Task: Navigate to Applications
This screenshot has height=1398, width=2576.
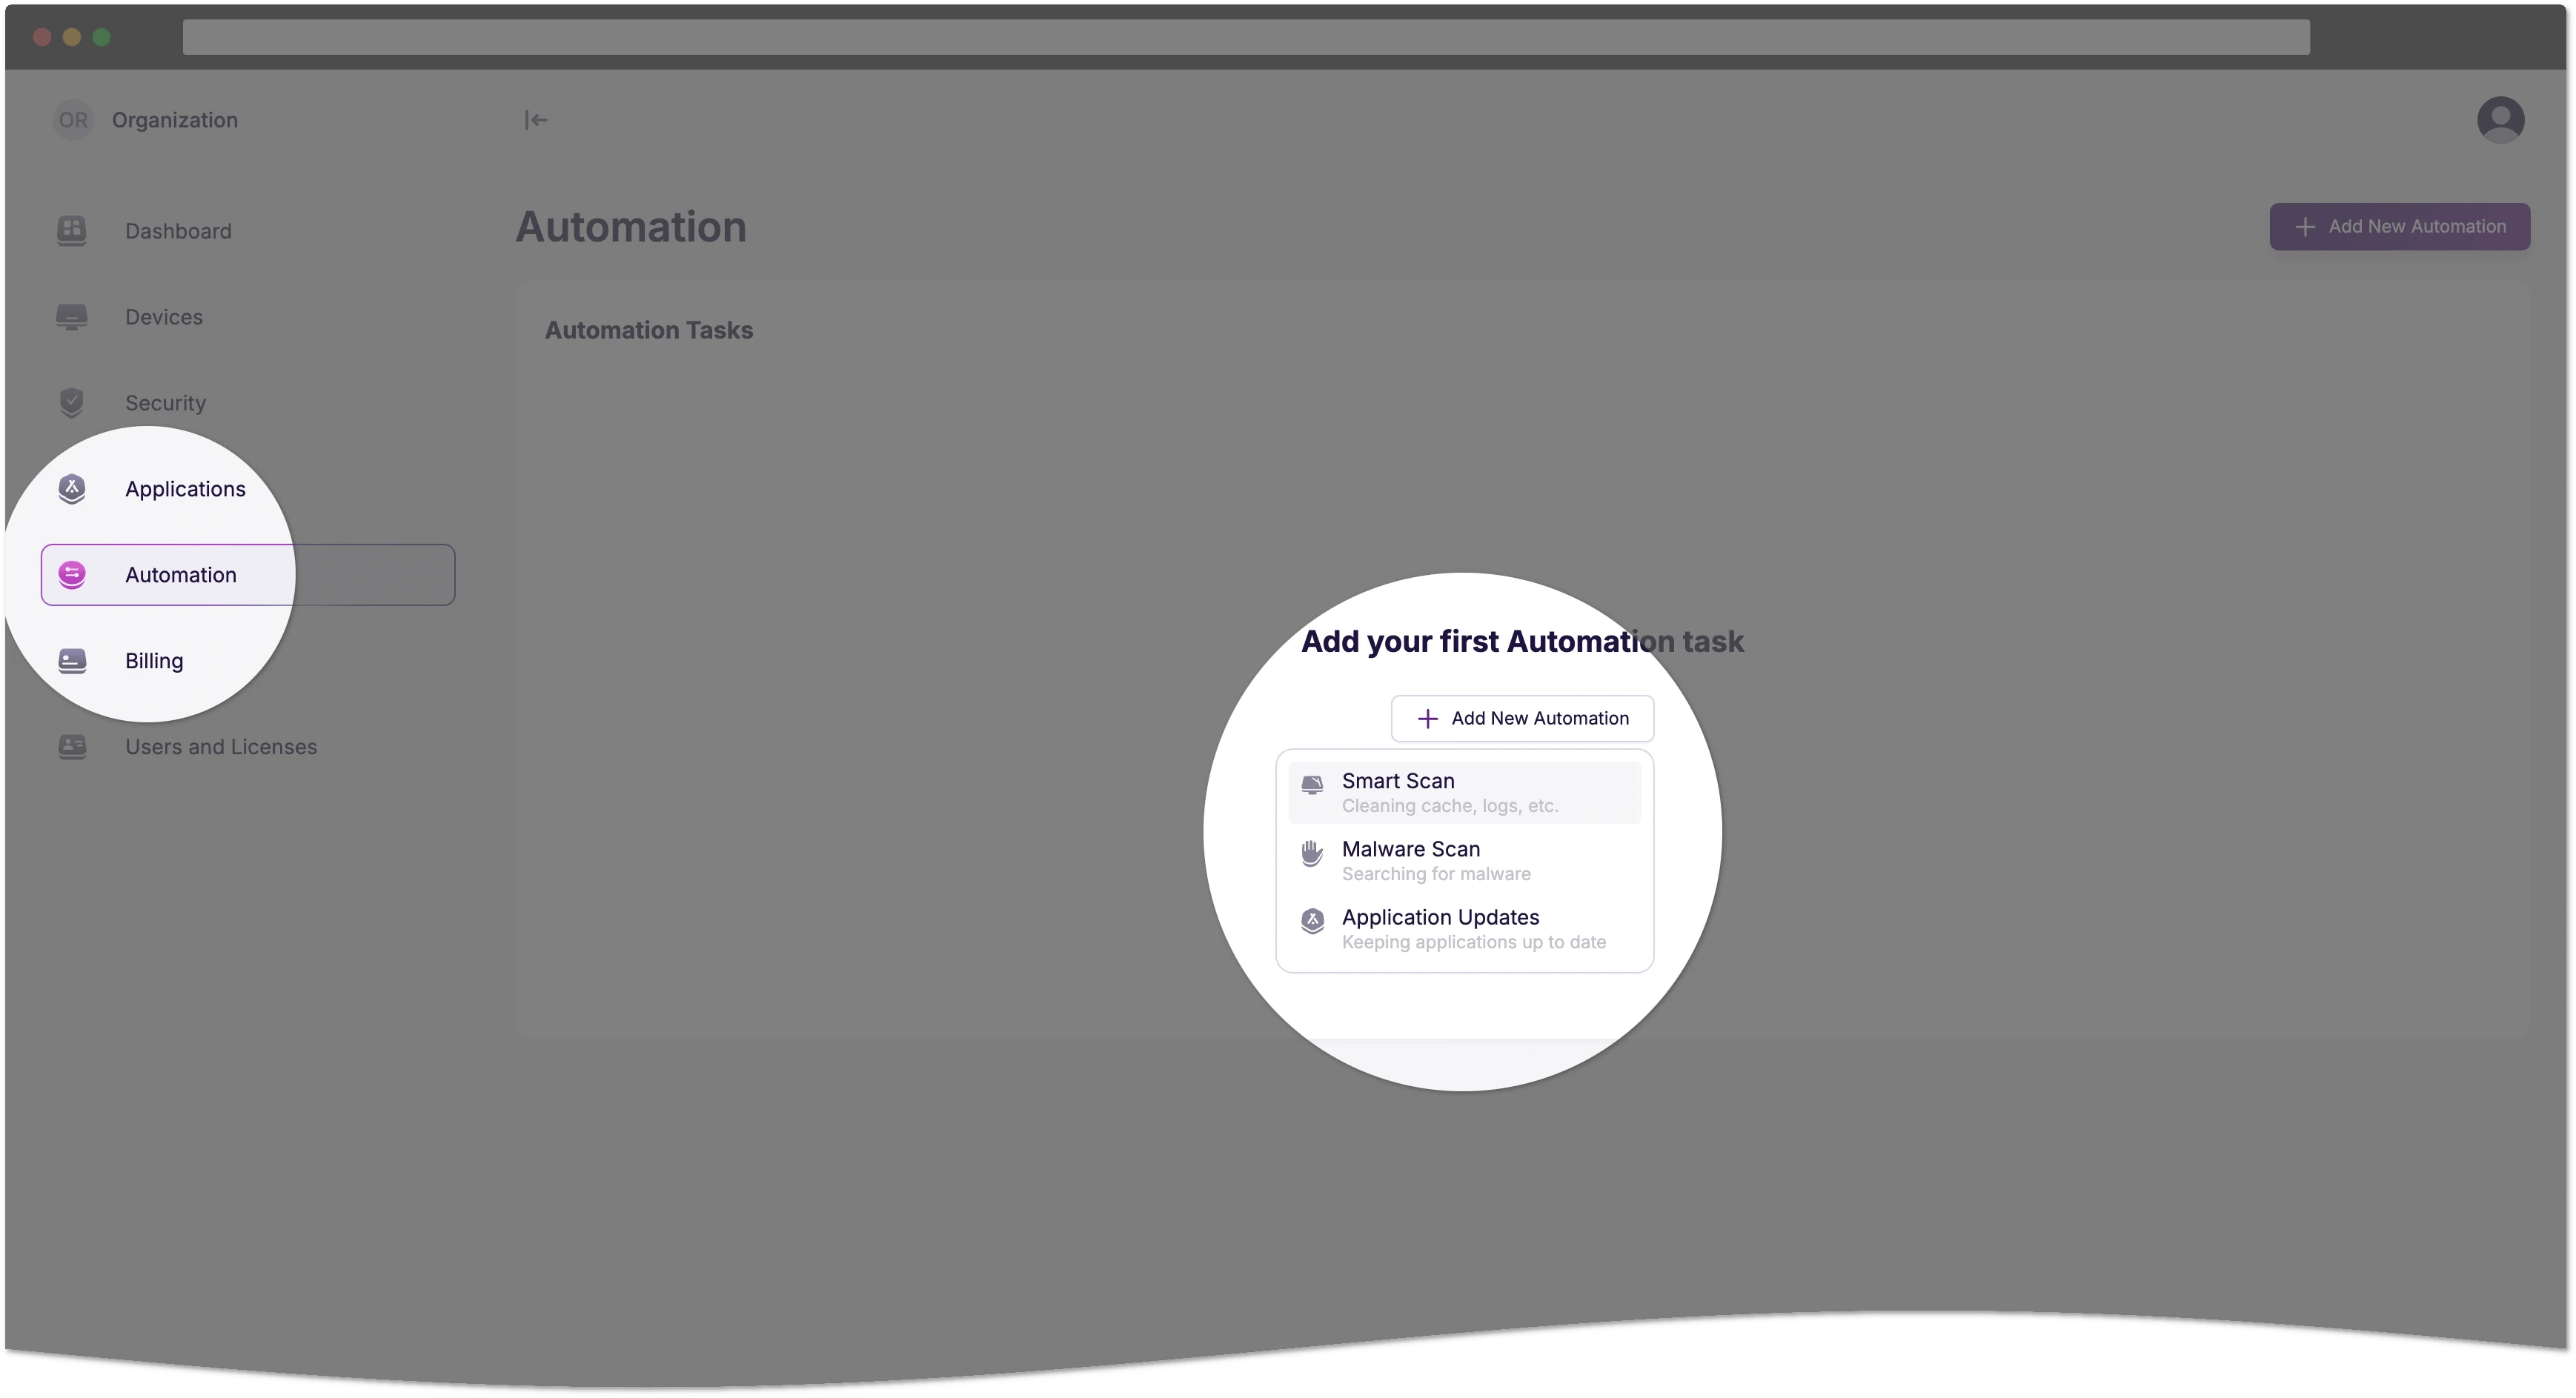Action: click(185, 489)
